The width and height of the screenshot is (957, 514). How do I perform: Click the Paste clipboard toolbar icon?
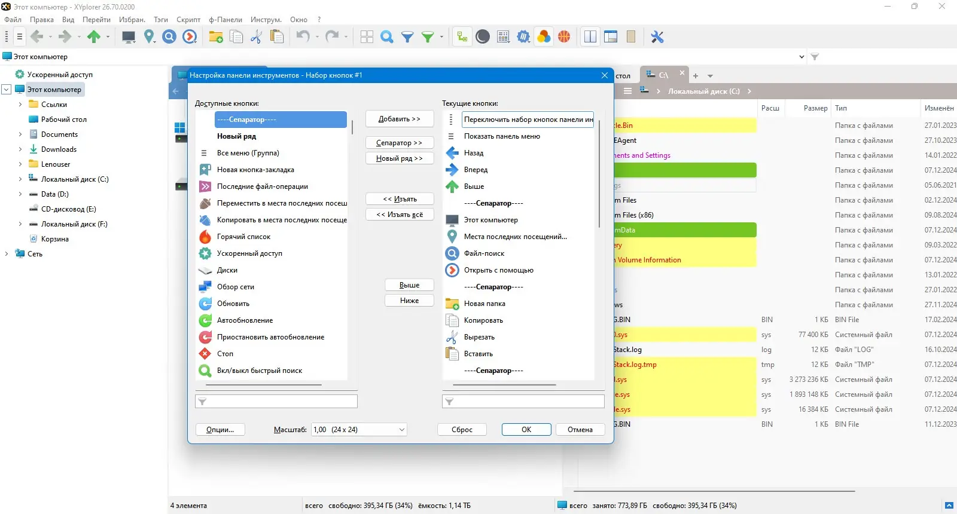coord(277,37)
